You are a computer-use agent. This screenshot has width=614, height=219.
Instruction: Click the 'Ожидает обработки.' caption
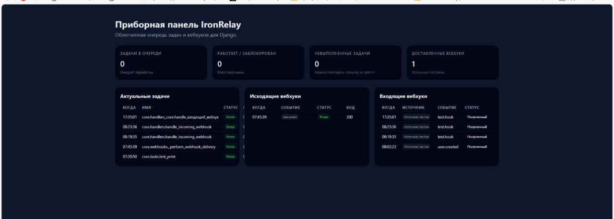(137, 72)
